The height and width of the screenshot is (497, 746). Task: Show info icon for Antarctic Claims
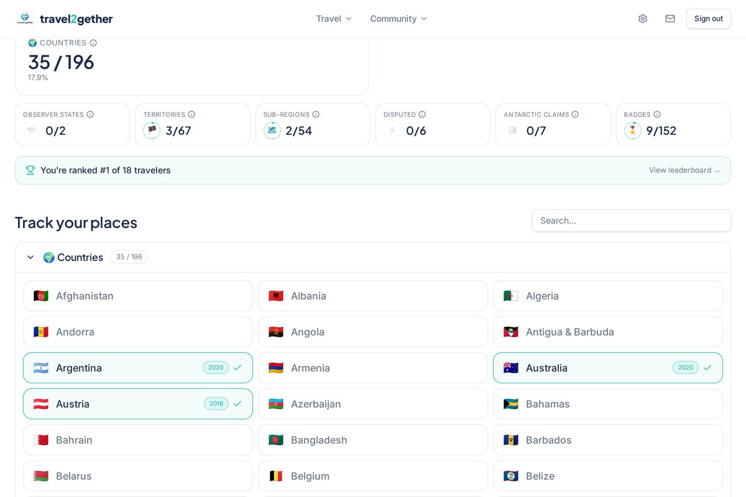pyautogui.click(x=575, y=114)
